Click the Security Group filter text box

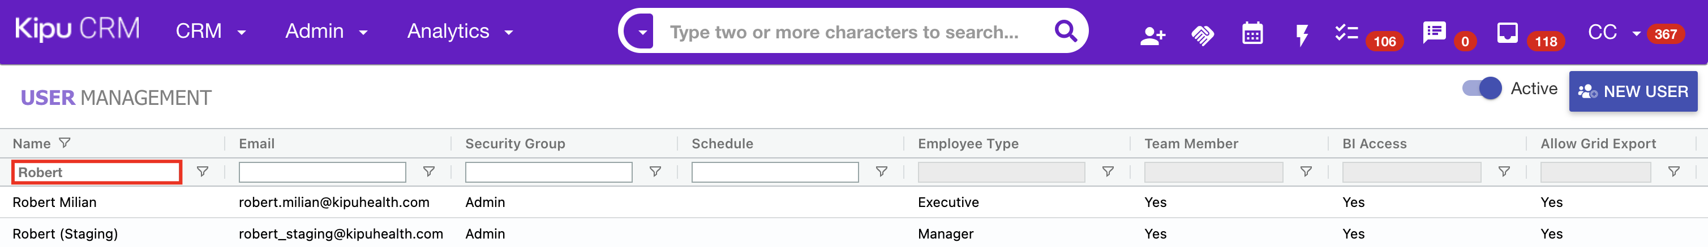548,173
